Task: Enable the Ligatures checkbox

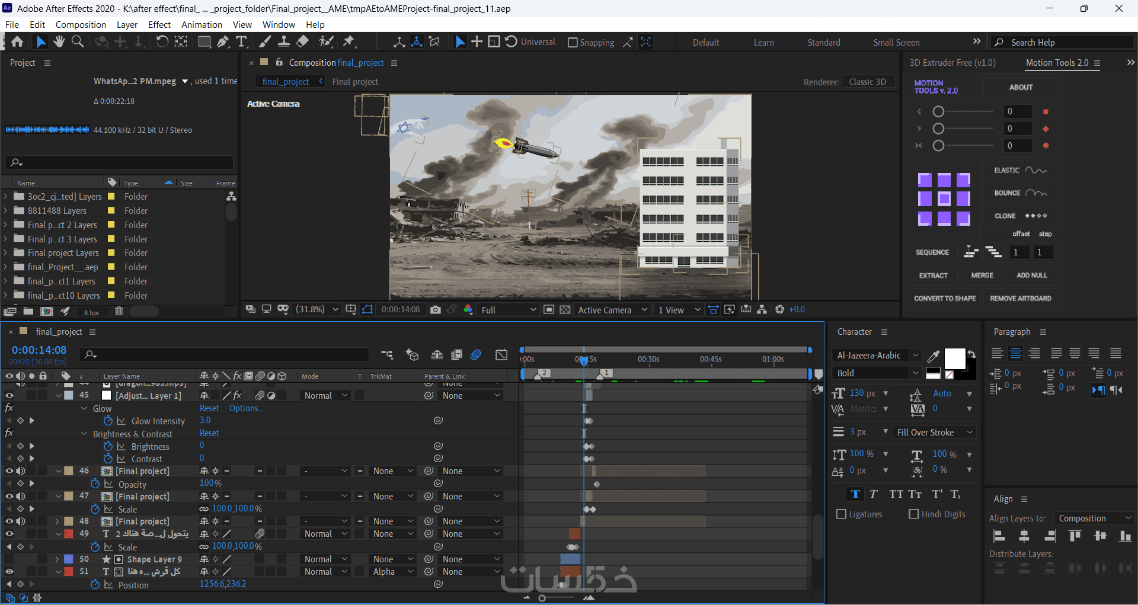Action: [x=841, y=514]
